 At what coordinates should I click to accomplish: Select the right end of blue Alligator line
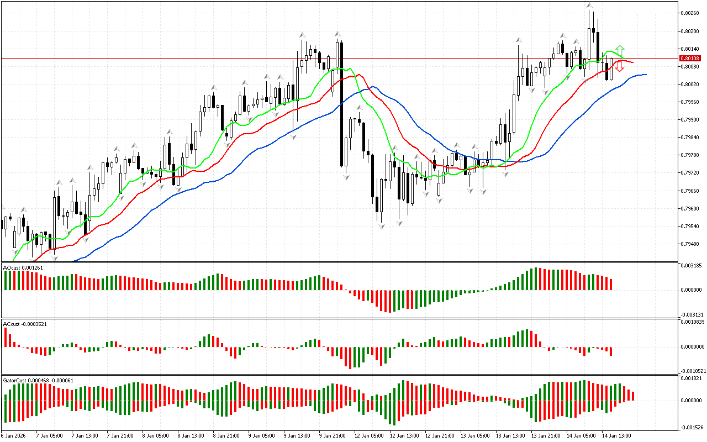(x=645, y=75)
